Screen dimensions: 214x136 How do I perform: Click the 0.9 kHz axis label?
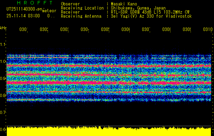pyautogui.click(x=3, y=78)
